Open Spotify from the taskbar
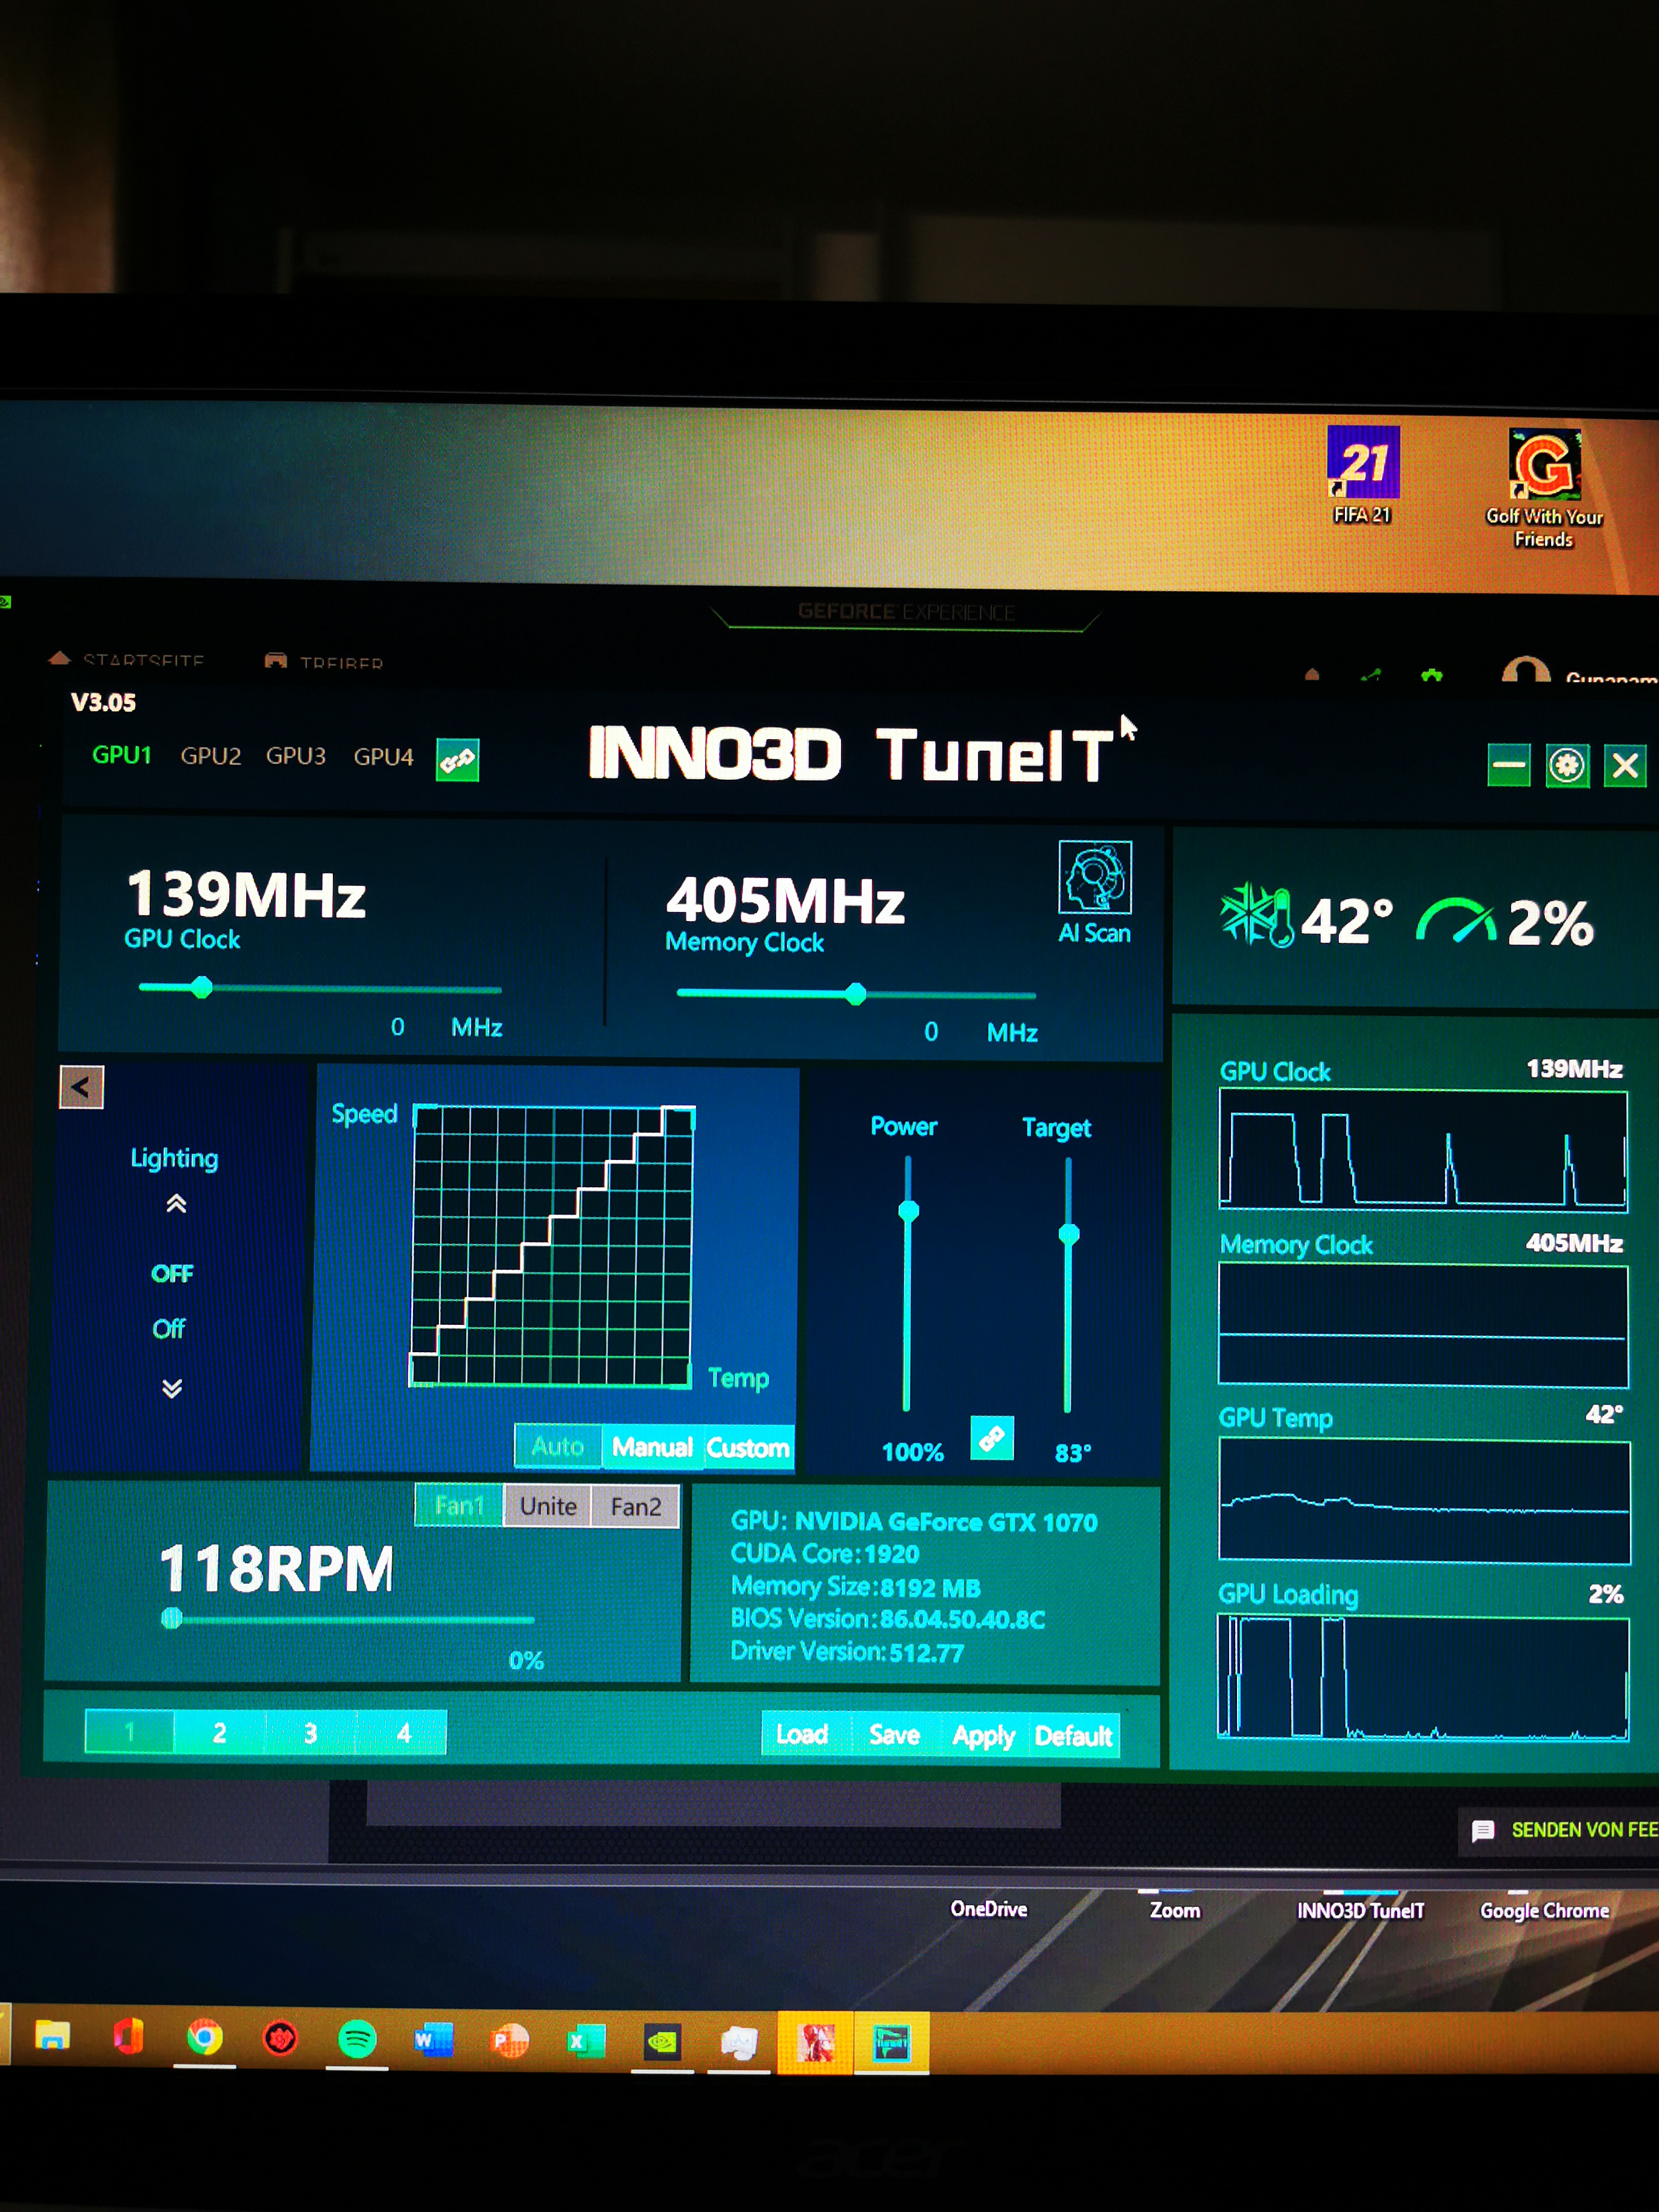The image size is (1659, 2212). (x=357, y=2038)
